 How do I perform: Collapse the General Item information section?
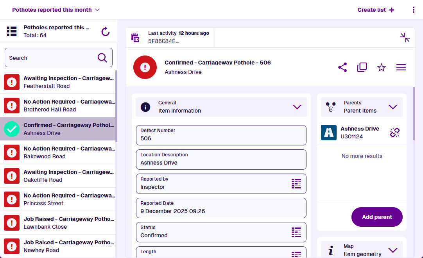coord(297,107)
